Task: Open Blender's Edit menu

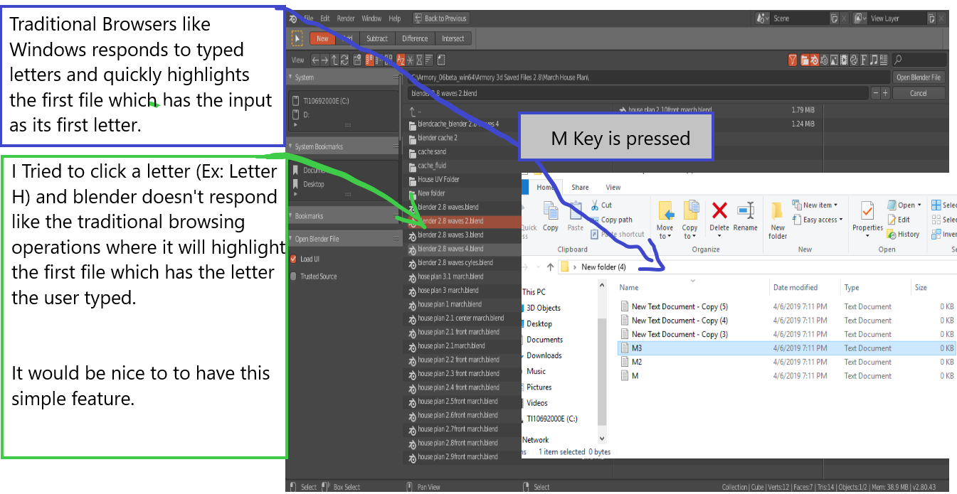Action: click(x=324, y=18)
